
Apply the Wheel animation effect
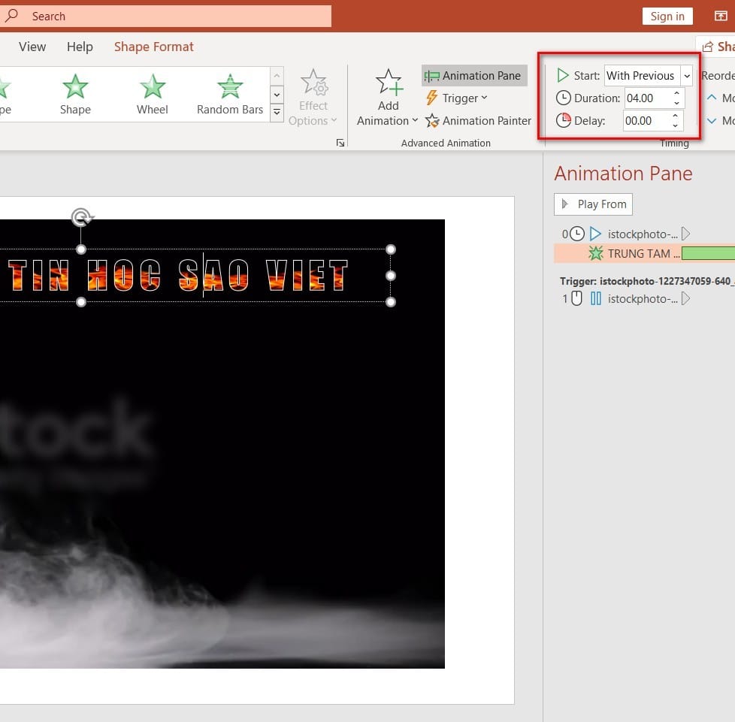pyautogui.click(x=152, y=95)
